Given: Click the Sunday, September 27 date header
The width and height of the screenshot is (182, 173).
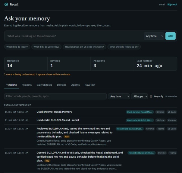Looking at the screenshot, I should pos(17,105).
